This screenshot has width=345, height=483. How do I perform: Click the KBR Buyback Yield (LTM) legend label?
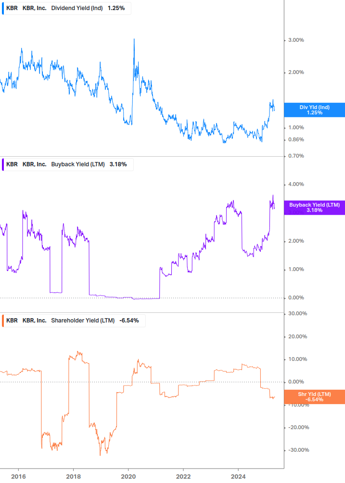(67, 164)
